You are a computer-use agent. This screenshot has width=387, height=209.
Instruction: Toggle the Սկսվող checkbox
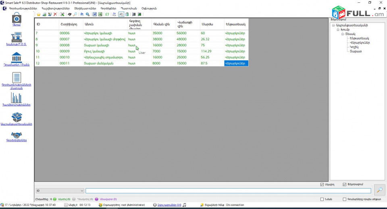(x=322, y=184)
